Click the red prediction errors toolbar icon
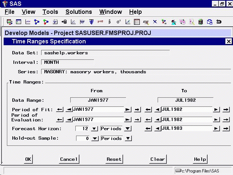This screenshot has height=175, width=233. point(100,22)
